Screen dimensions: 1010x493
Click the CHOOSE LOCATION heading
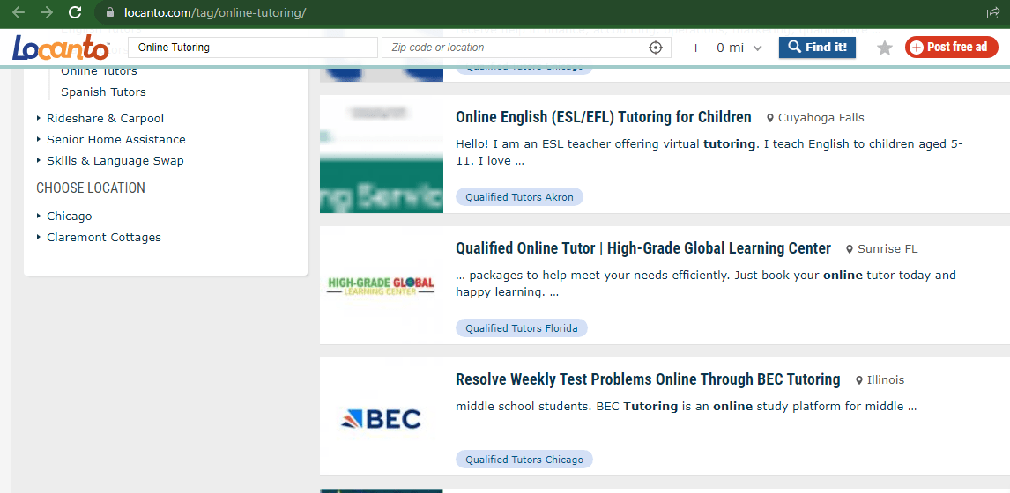[x=91, y=188]
